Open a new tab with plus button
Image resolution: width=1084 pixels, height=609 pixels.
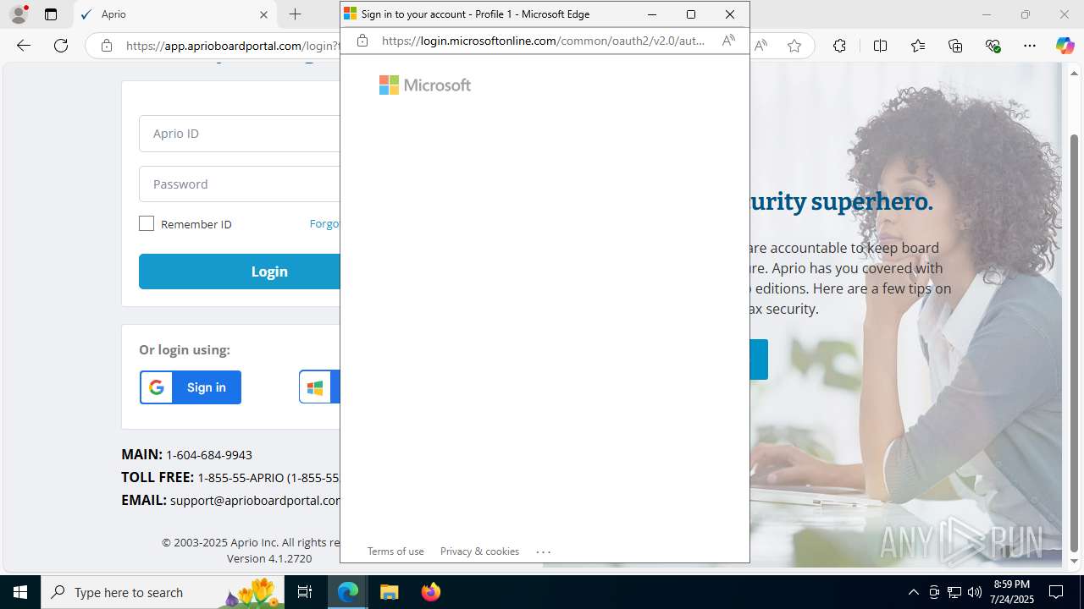point(295,14)
